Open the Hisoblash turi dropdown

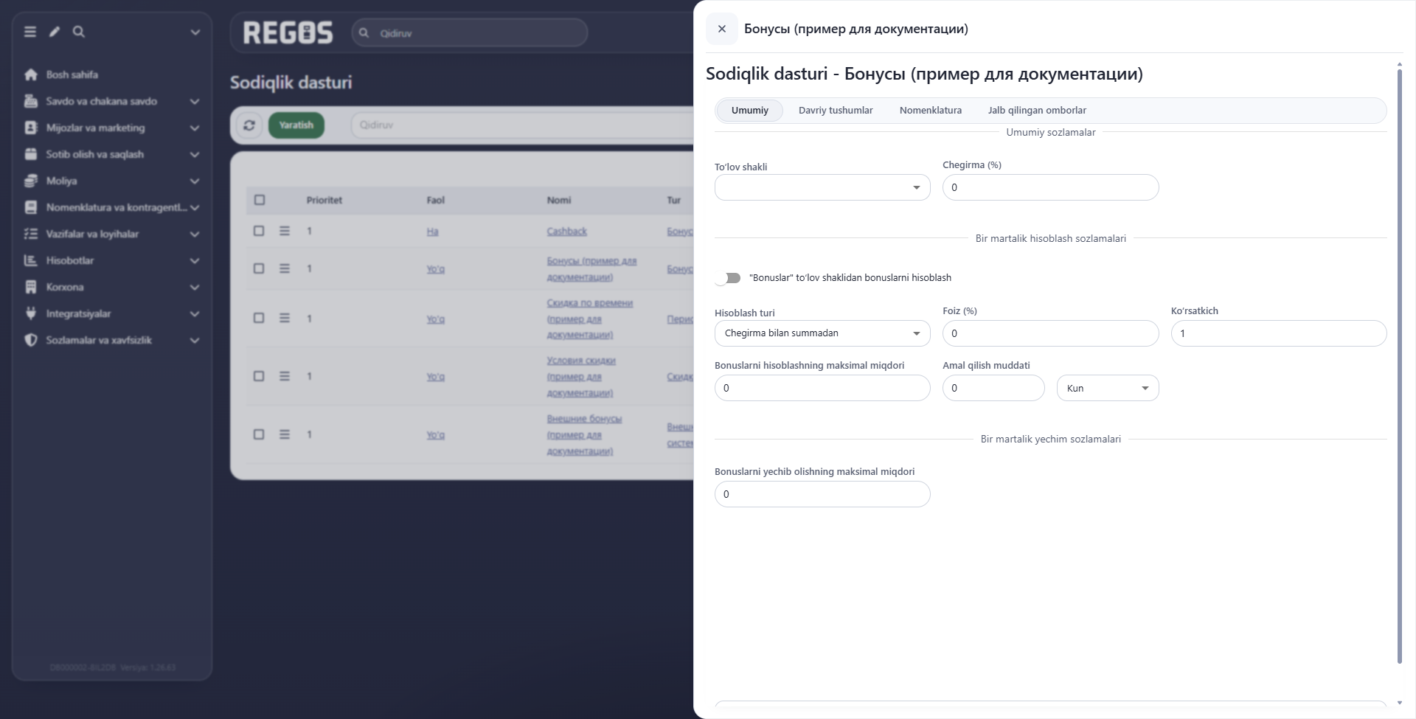tap(822, 333)
